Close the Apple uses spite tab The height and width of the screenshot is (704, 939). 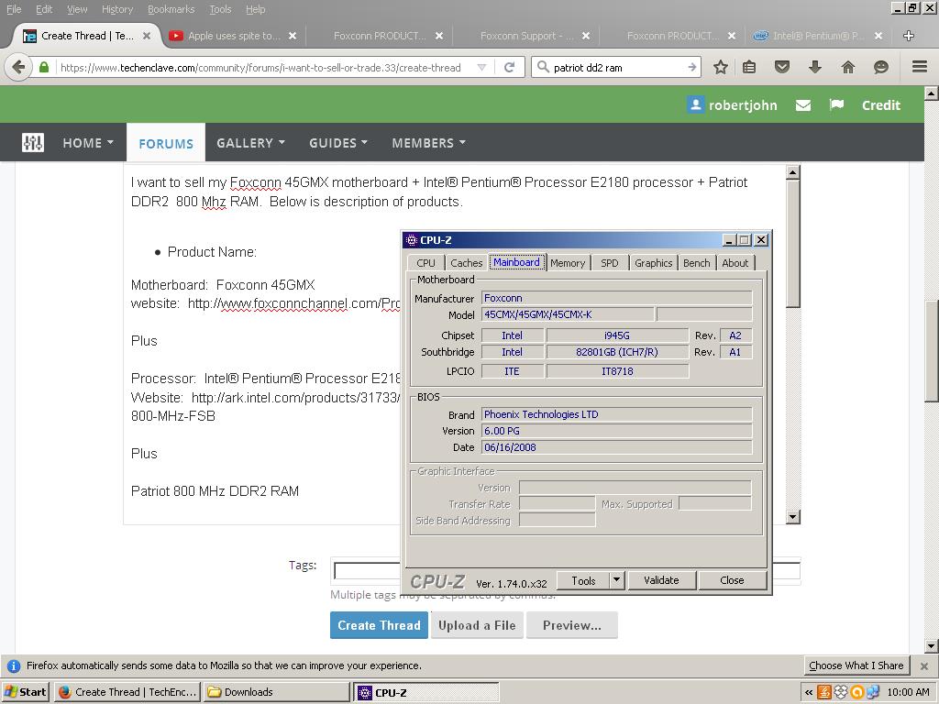point(293,36)
